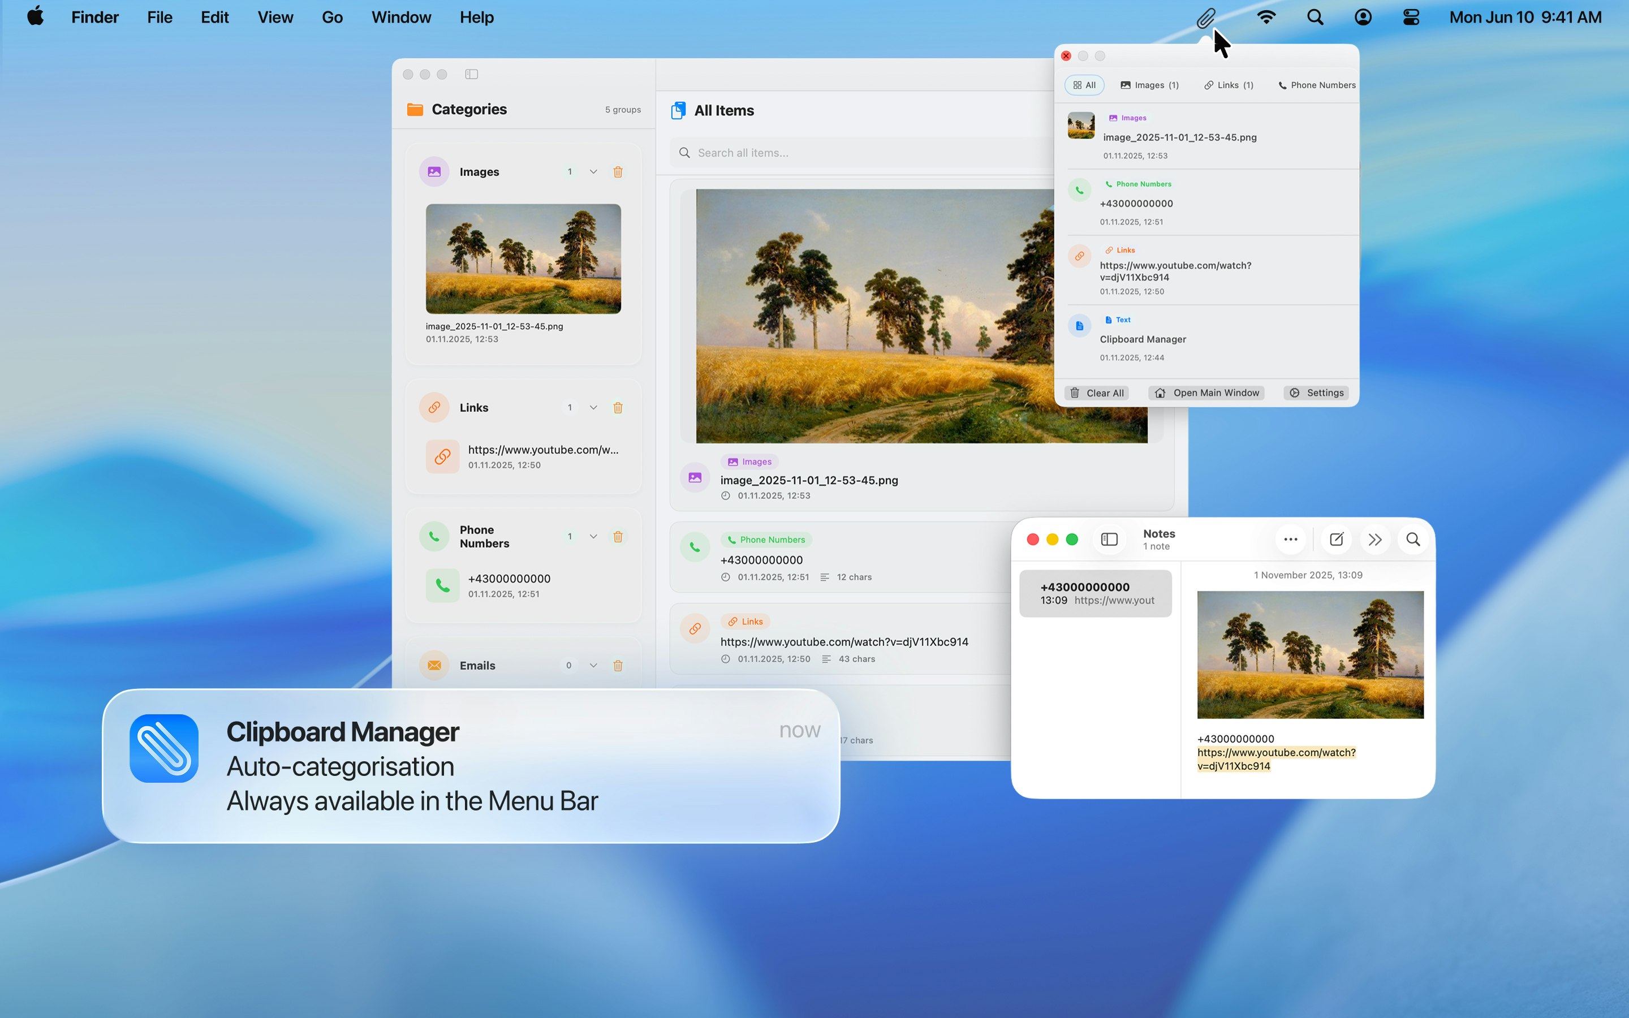This screenshot has height=1018, width=1629.
Task: Delete the Emails category using its trash icon
Action: point(619,665)
